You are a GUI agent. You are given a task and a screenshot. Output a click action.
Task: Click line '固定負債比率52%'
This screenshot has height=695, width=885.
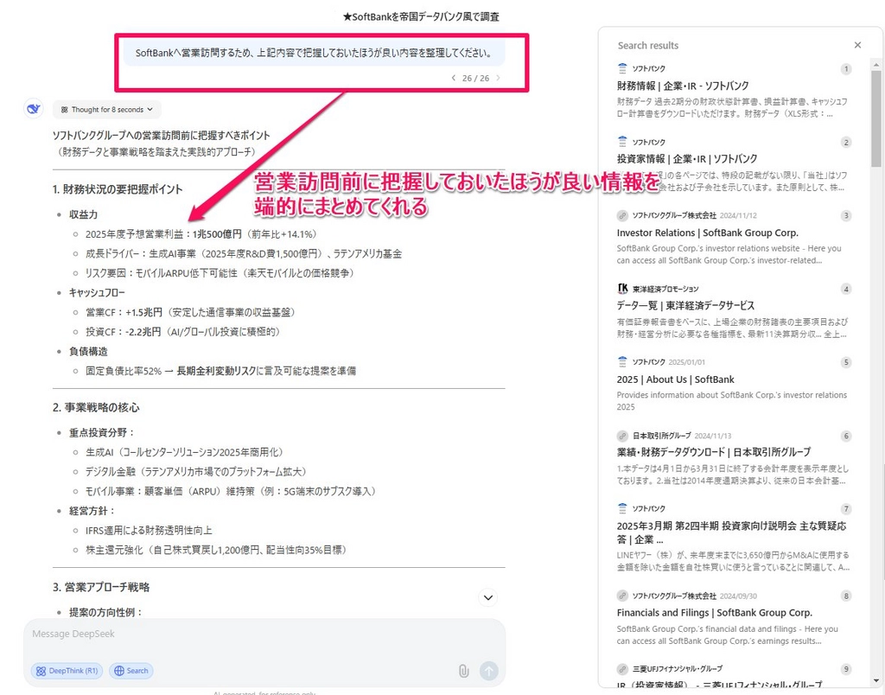click(x=220, y=371)
